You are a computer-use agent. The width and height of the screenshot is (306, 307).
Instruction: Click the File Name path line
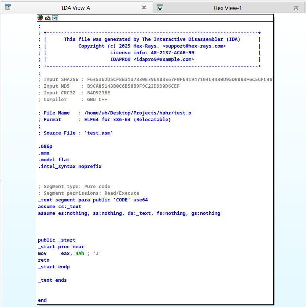115,113
